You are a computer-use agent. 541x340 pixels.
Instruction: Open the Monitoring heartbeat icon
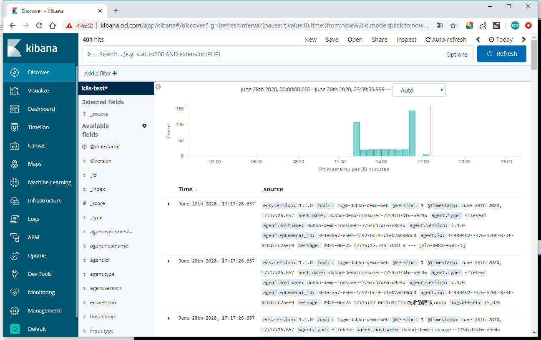pos(15,292)
